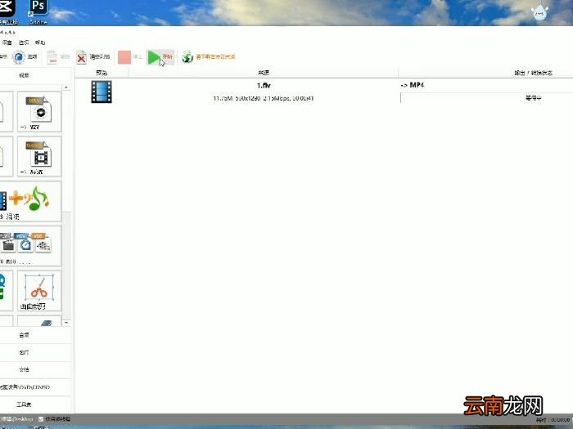Image resolution: width=573 pixels, height=429 pixels.
Task: Select the 1.flv film thumbnail in list
Action: pyautogui.click(x=102, y=92)
